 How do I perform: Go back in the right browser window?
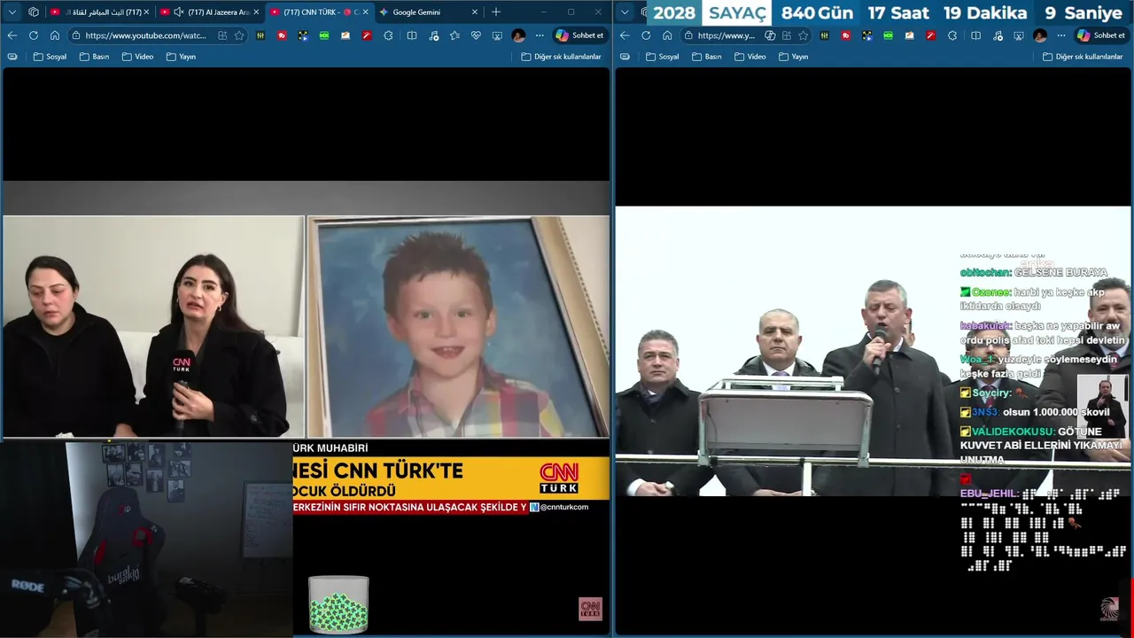tap(625, 35)
